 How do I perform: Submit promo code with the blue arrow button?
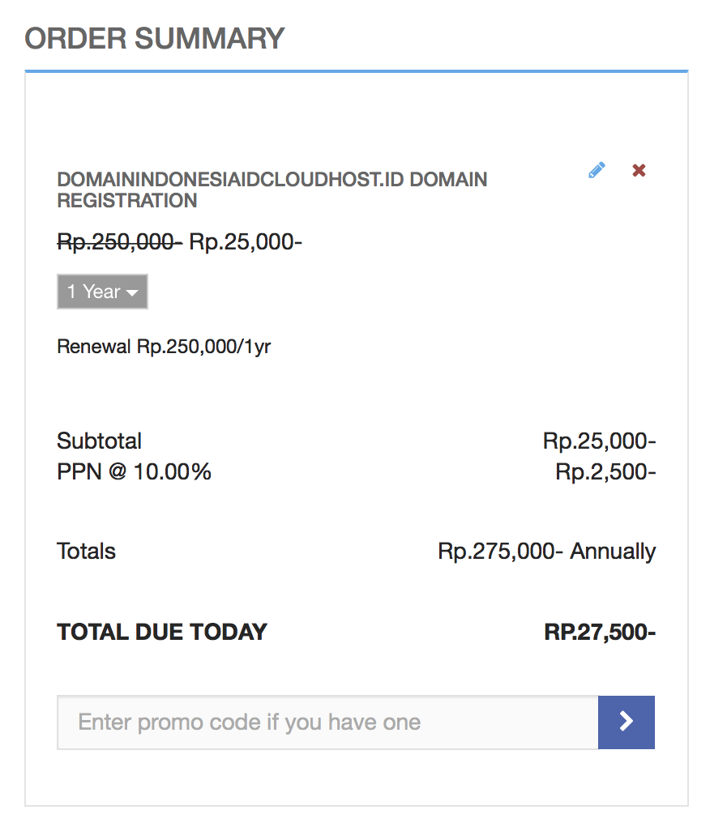(x=626, y=722)
